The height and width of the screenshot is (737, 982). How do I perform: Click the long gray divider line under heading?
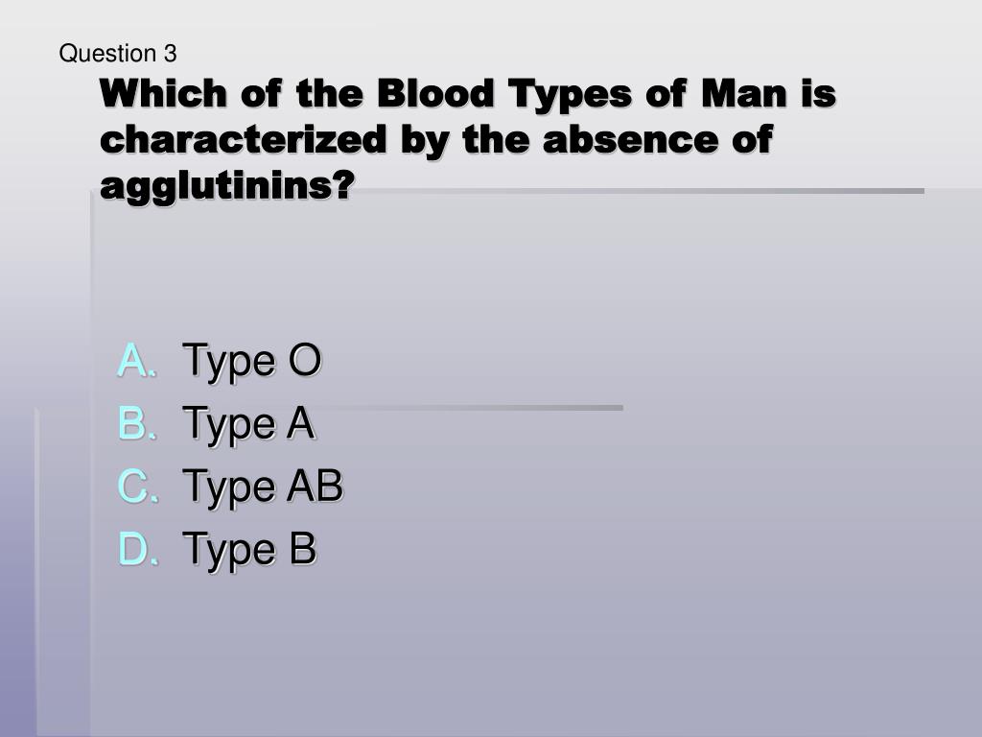click(639, 191)
